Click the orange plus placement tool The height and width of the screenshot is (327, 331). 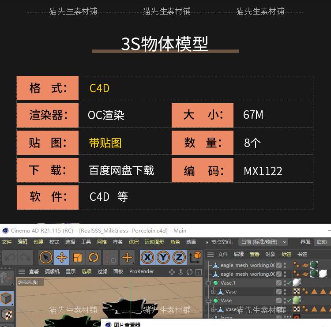click(x=127, y=257)
